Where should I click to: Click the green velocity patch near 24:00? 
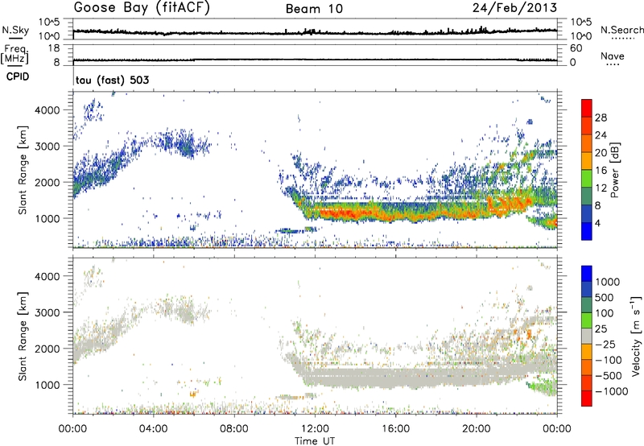[x=544, y=388]
